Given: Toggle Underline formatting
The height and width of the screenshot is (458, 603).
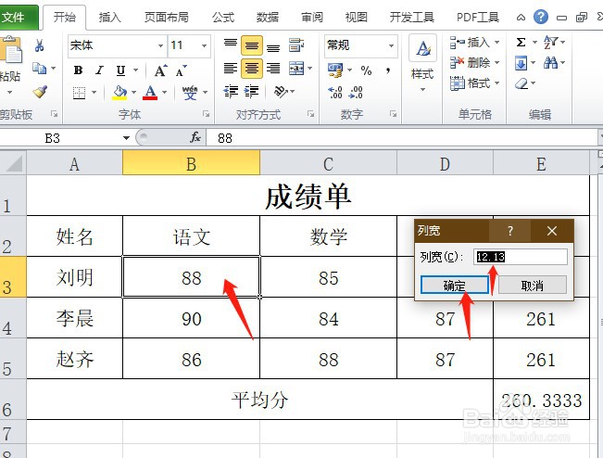Looking at the screenshot, I should (x=120, y=70).
